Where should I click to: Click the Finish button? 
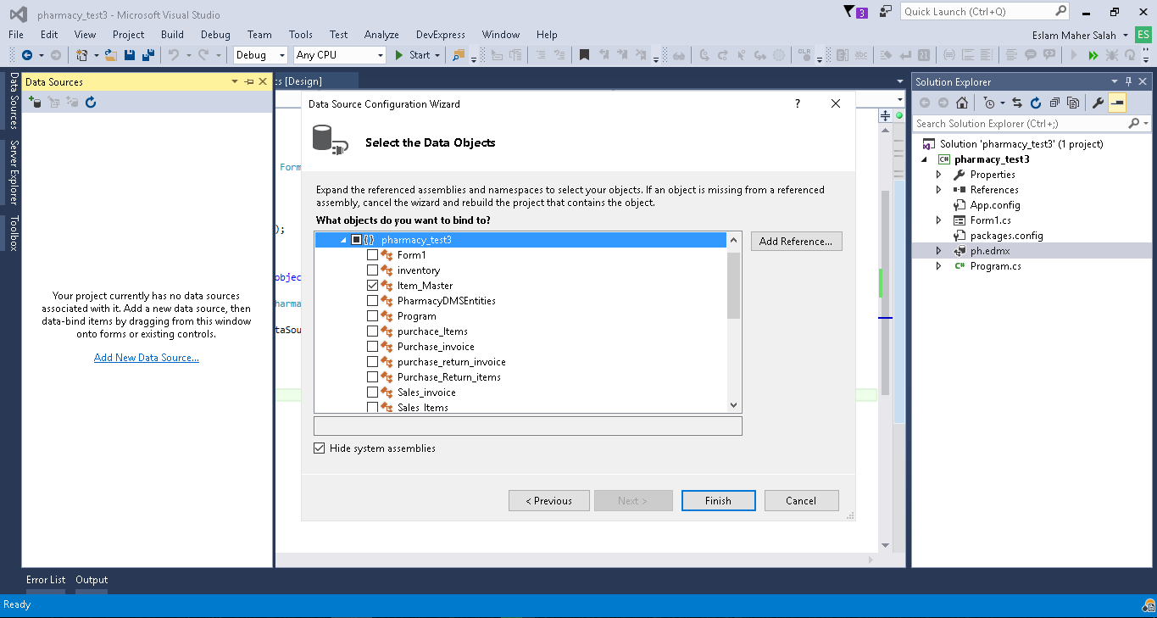[x=718, y=501]
